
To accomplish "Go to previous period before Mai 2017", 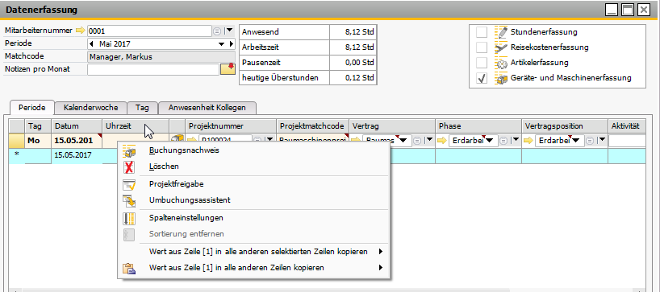I will 91,43.
